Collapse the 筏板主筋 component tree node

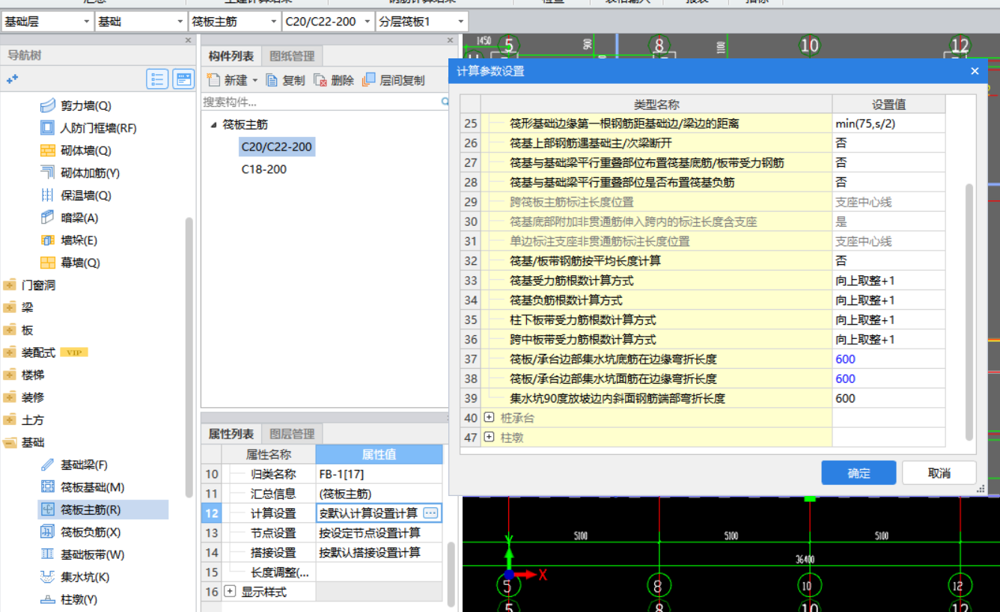click(214, 125)
